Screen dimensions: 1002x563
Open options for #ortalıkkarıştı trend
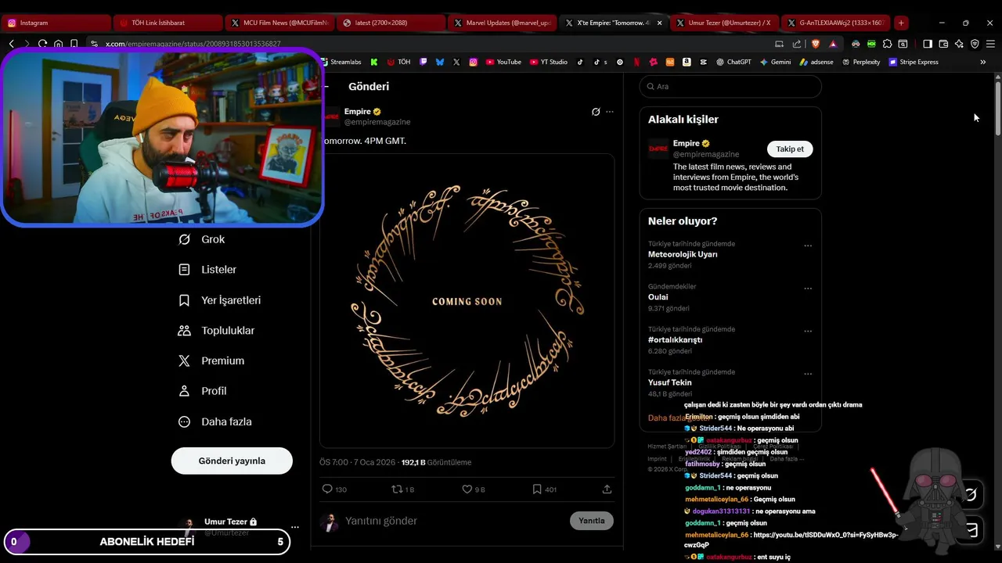(808, 332)
